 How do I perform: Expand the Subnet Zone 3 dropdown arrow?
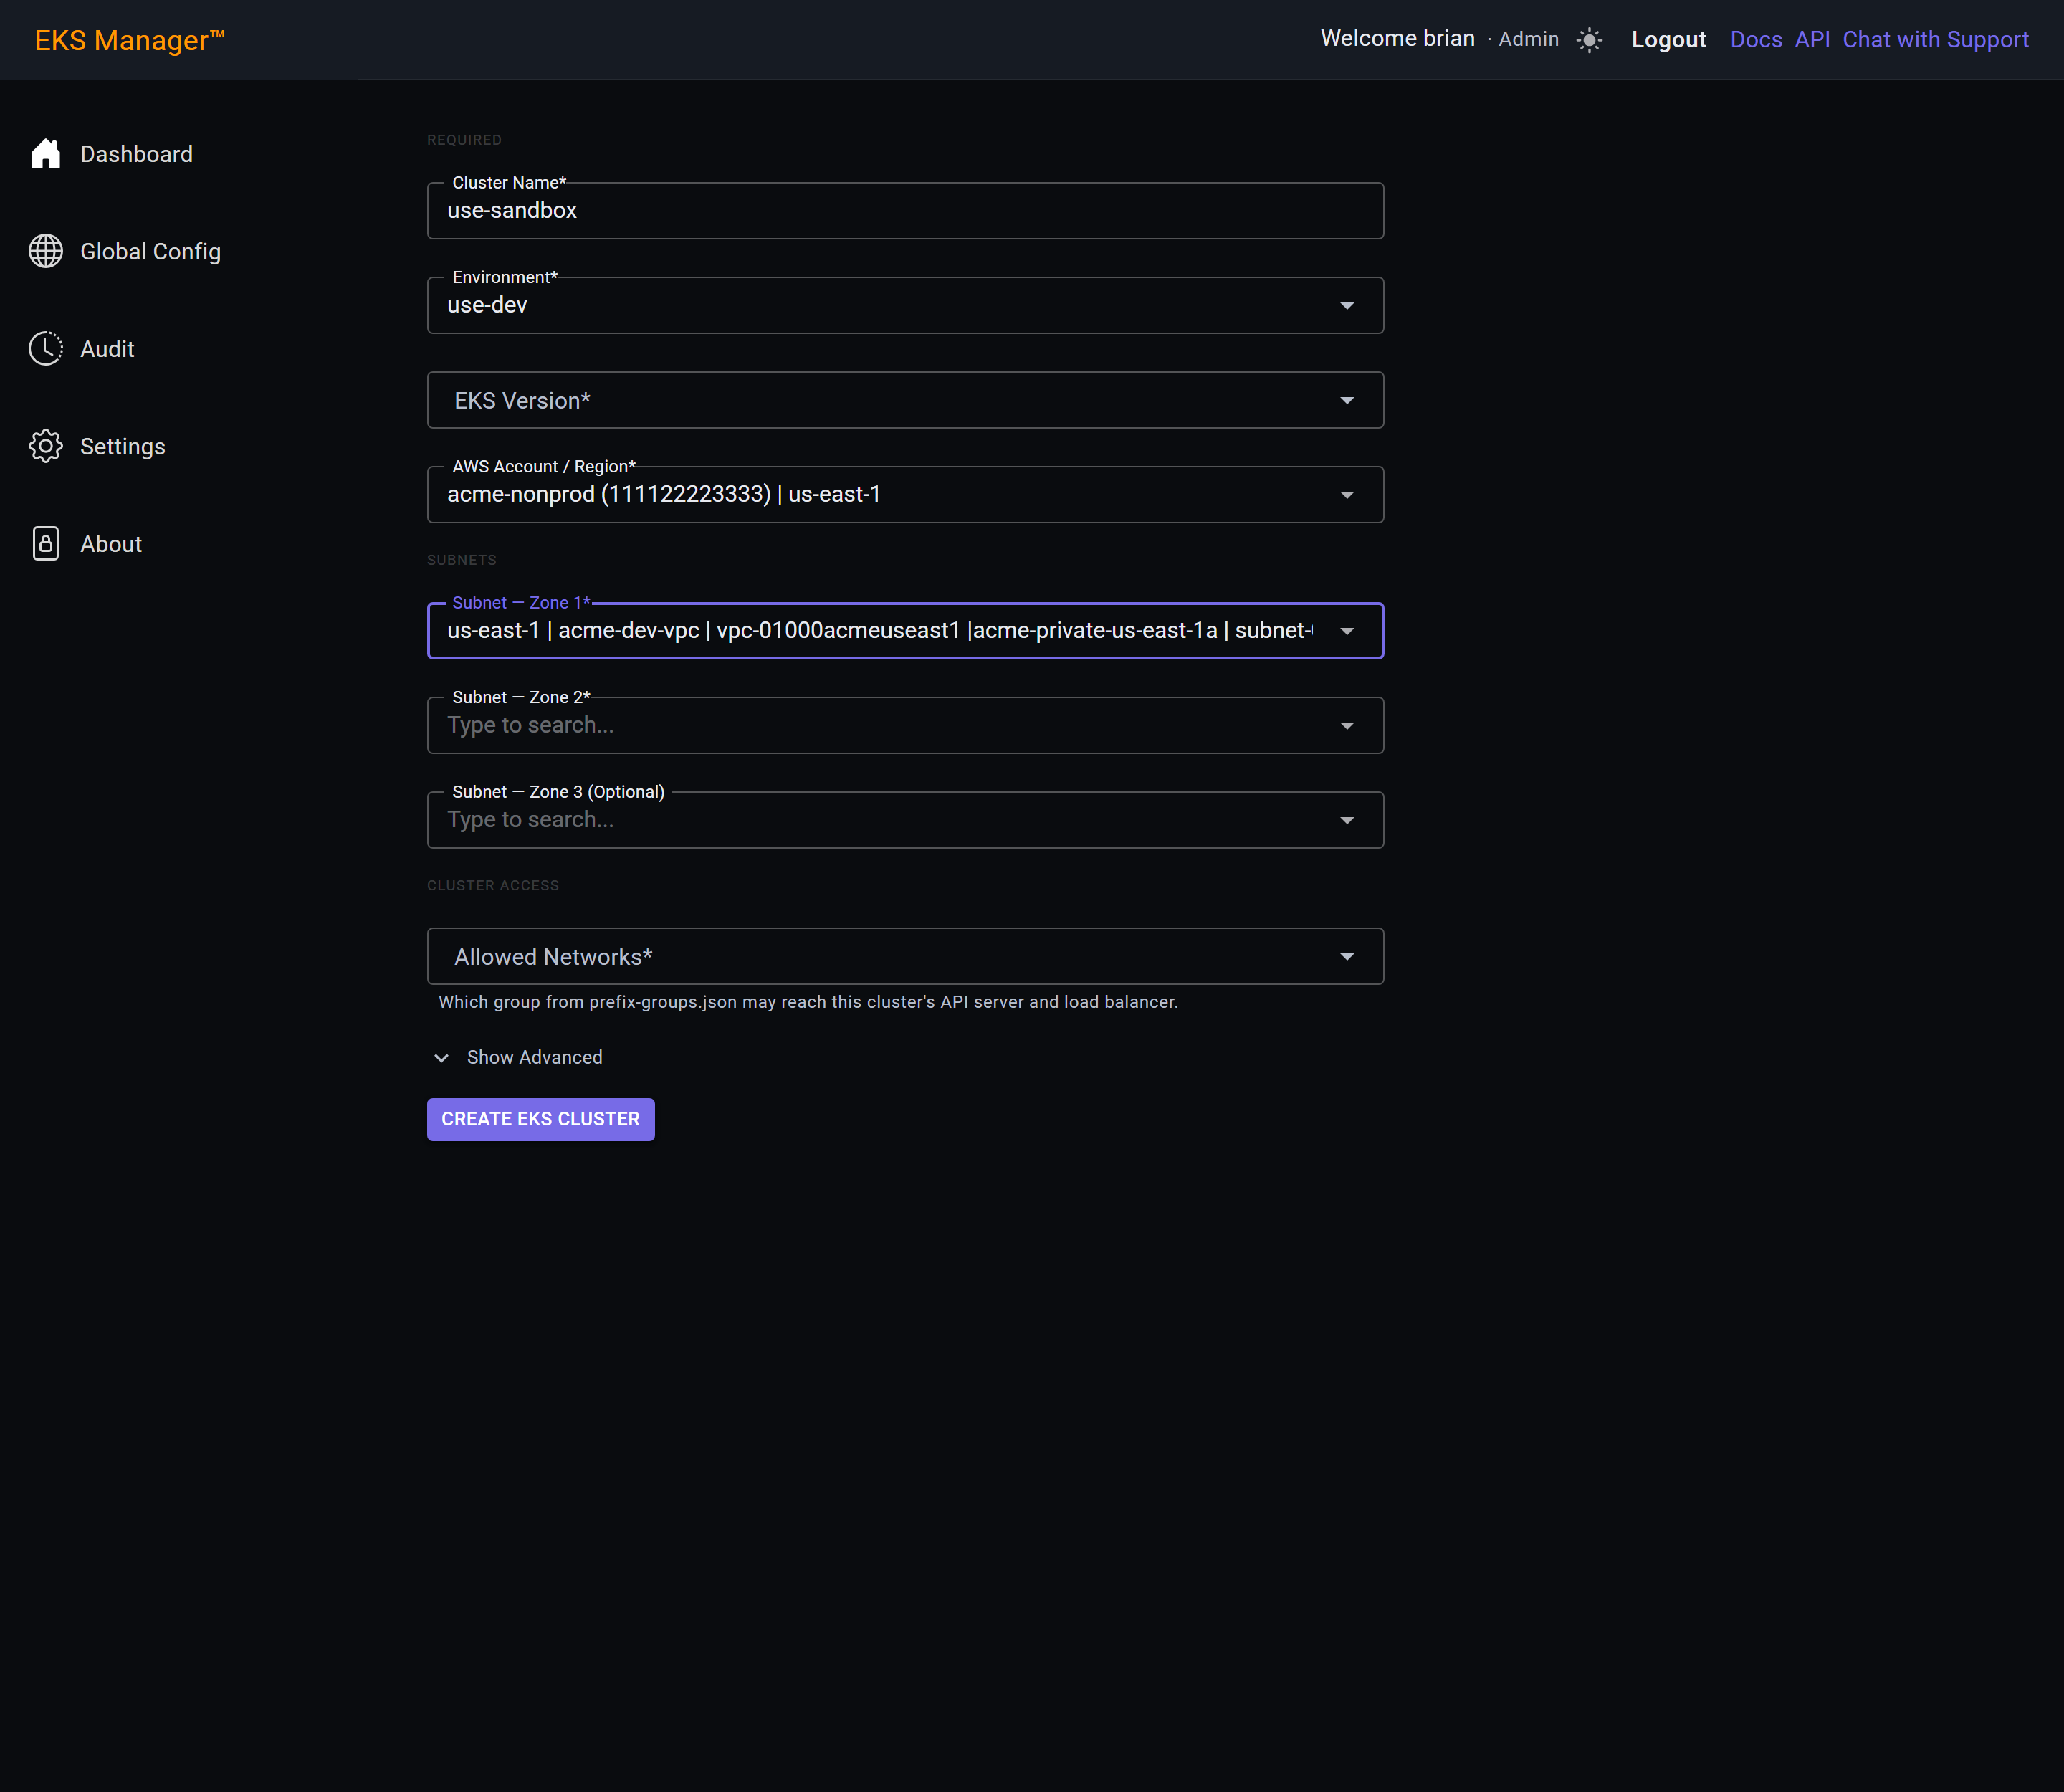click(1347, 821)
